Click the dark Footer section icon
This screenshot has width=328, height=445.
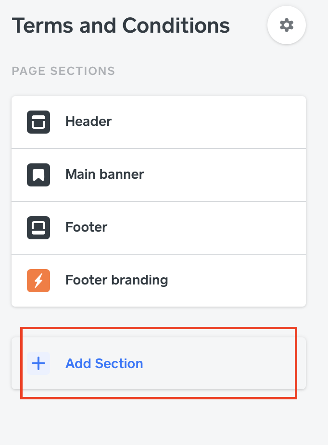(38, 228)
